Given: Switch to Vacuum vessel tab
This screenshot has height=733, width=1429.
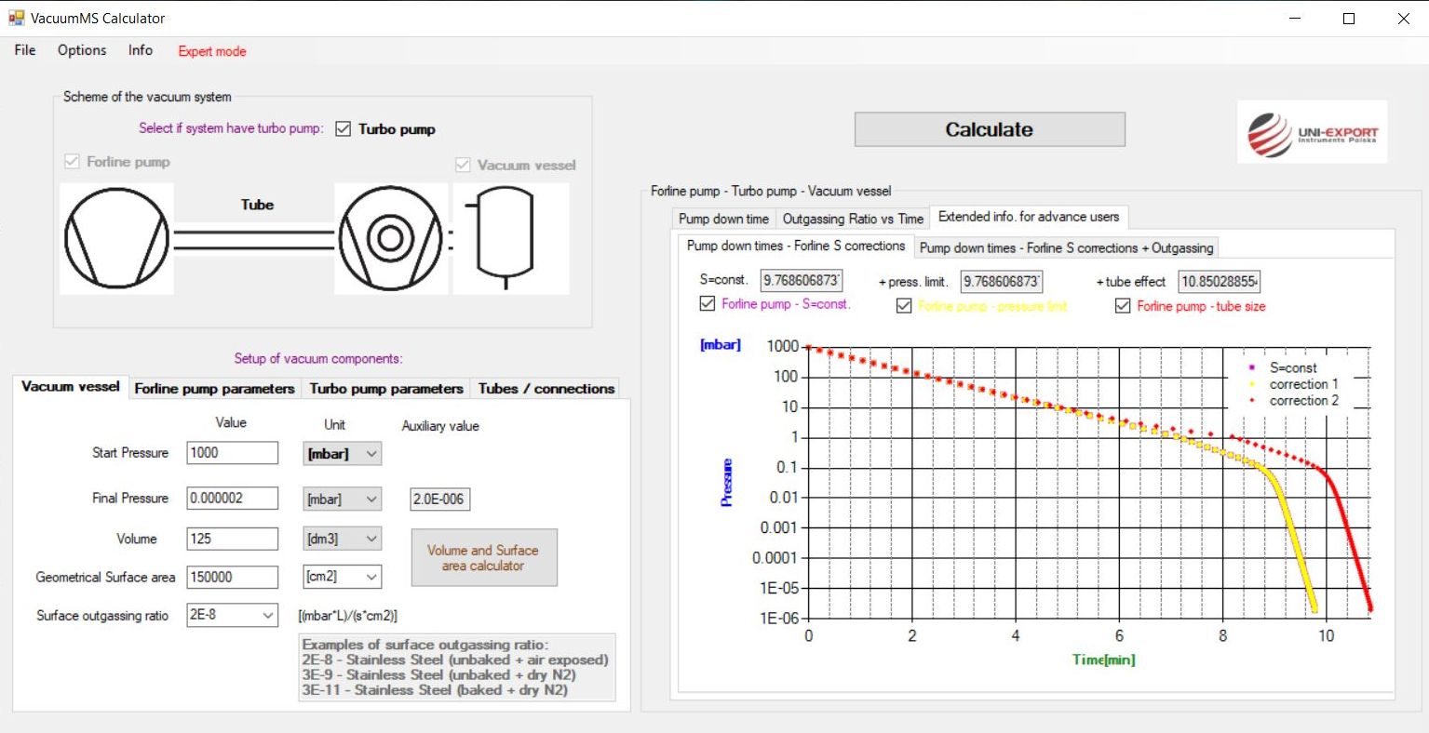Looking at the screenshot, I should point(71,386).
